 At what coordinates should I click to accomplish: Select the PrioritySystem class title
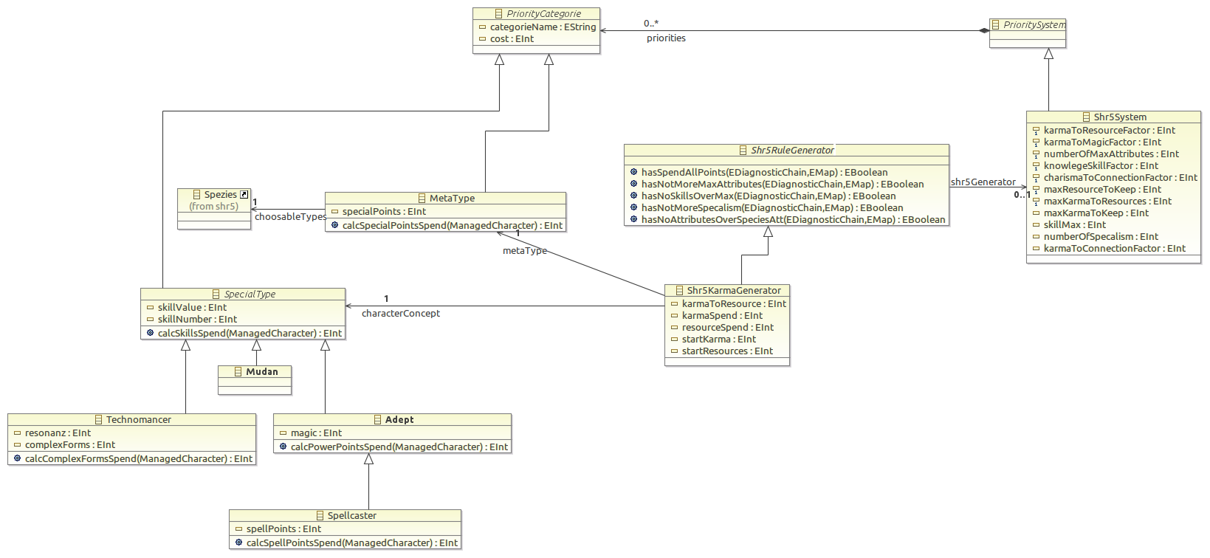[x=1034, y=25]
